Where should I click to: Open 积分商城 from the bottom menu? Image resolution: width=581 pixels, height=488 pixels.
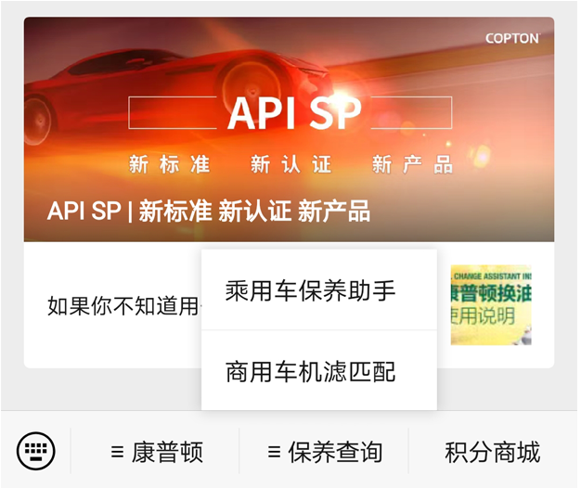pyautogui.click(x=493, y=451)
